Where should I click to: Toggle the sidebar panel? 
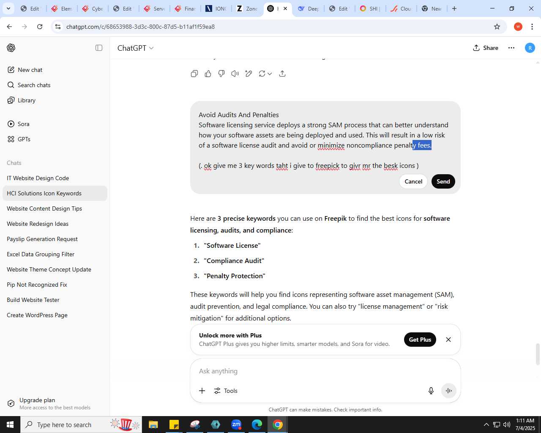coord(99,48)
